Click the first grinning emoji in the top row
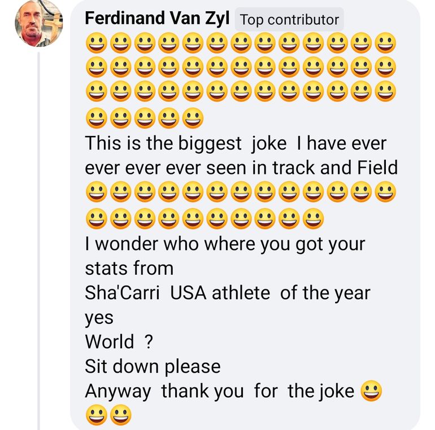Image resolution: width=435 pixels, height=430 pixels. tap(97, 43)
